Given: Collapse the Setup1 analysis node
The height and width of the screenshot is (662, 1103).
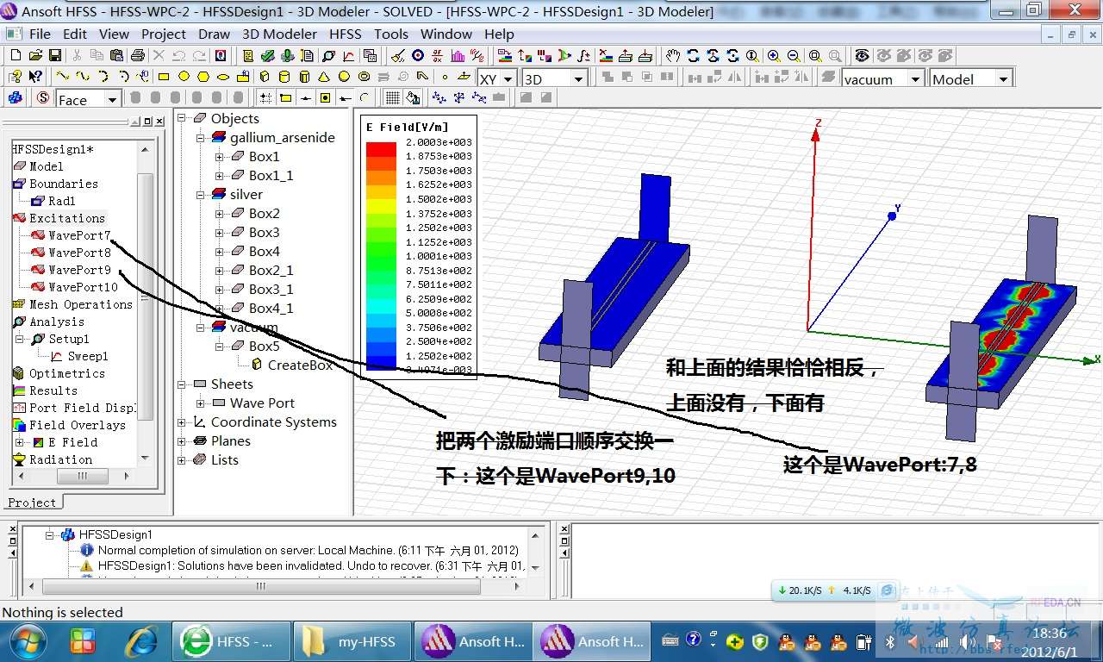Looking at the screenshot, I should point(20,339).
